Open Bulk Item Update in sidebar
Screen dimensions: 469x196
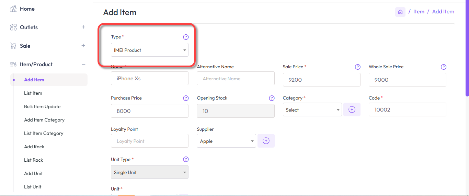tap(42, 106)
